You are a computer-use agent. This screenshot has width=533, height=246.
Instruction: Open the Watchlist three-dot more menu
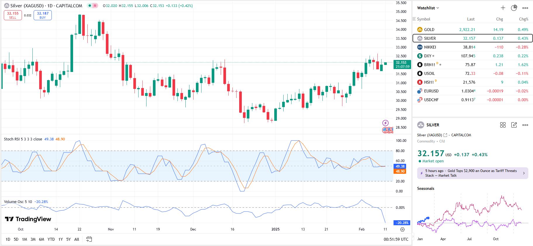(x=525, y=8)
